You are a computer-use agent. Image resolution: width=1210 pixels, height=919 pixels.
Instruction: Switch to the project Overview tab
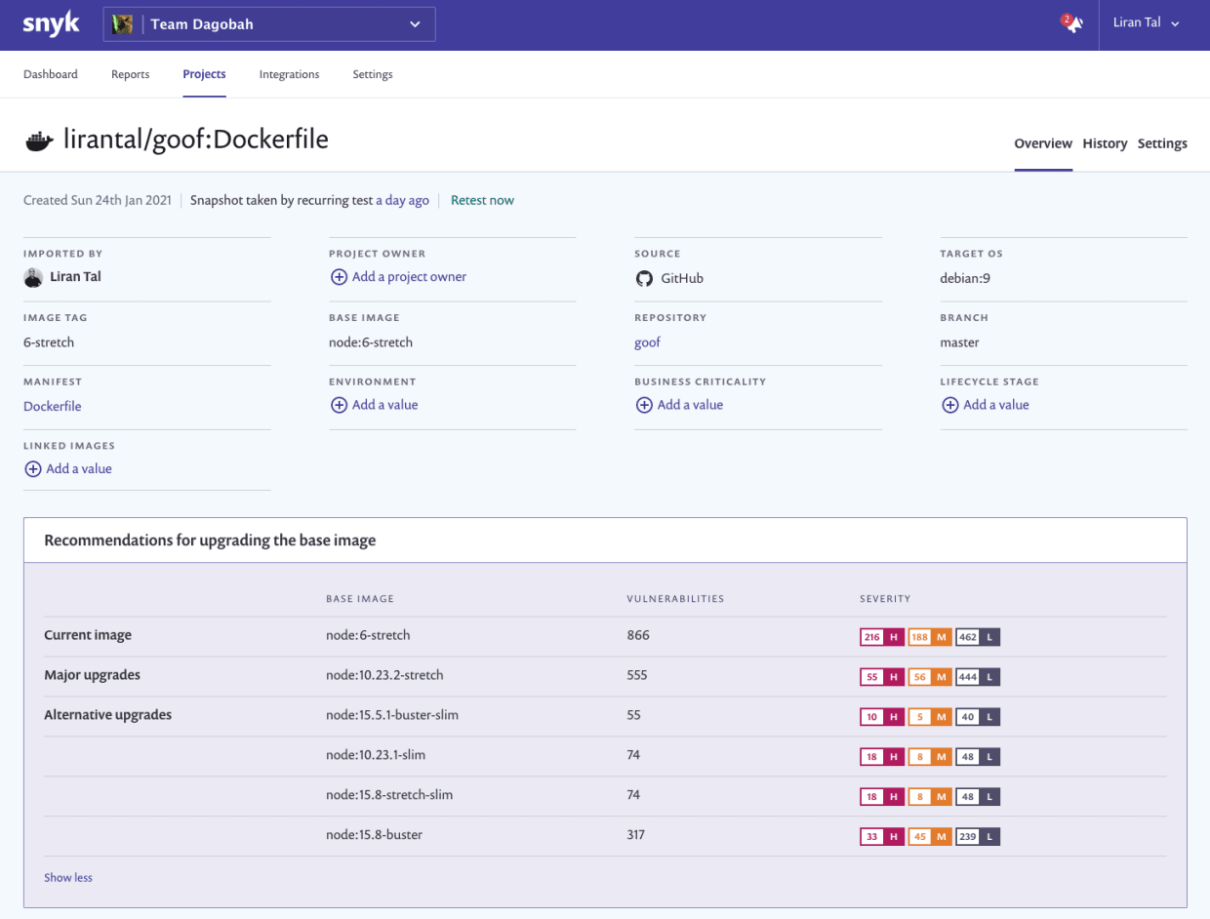[x=1043, y=143]
